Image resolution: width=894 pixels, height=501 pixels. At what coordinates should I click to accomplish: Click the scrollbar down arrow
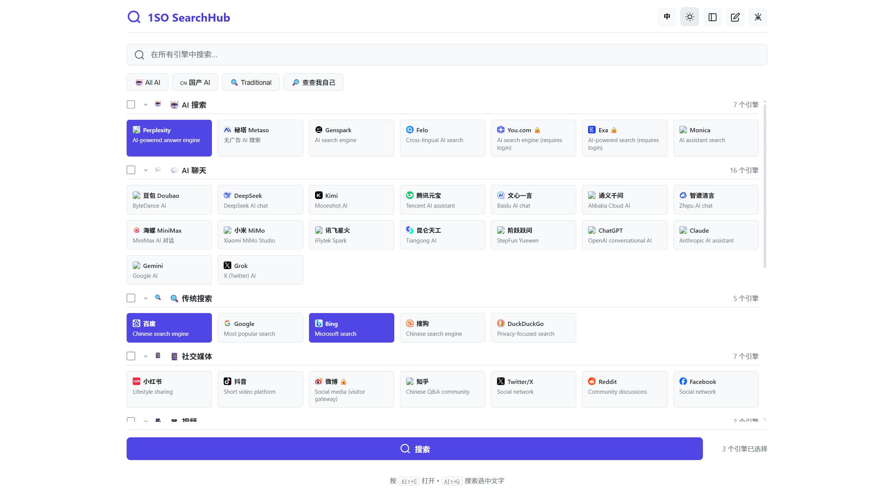pyautogui.click(x=765, y=420)
